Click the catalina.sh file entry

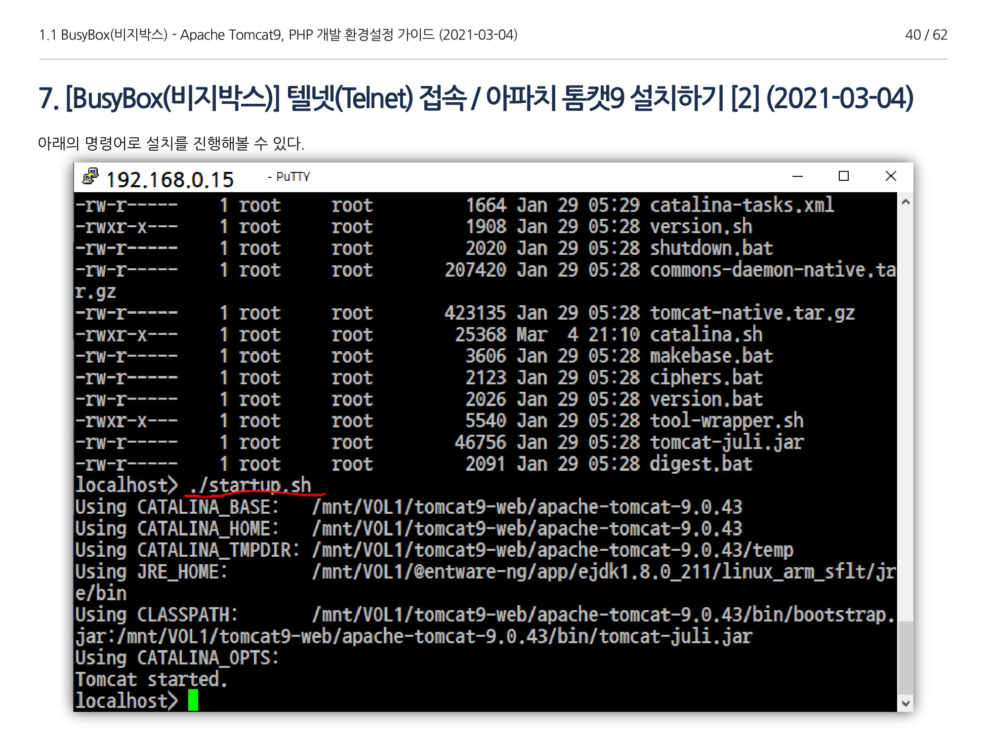point(705,334)
